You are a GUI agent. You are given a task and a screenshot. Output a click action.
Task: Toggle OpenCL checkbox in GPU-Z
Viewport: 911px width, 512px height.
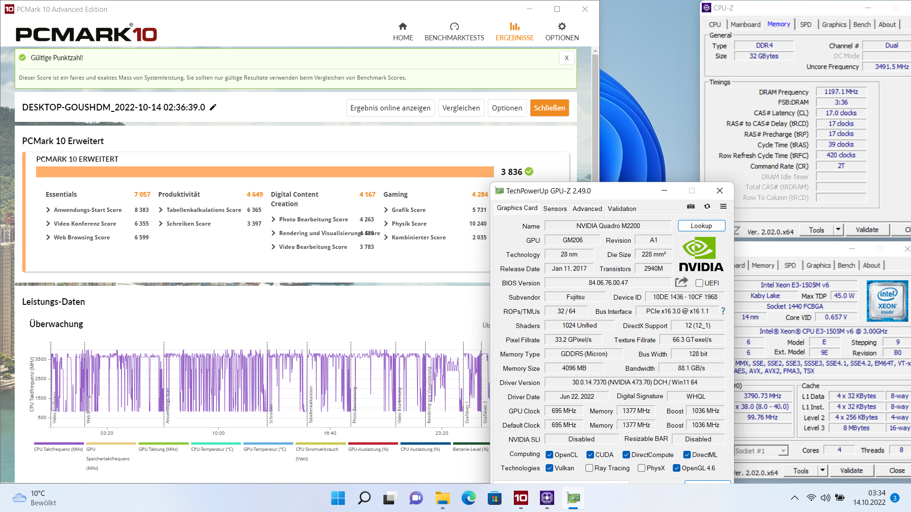(x=549, y=455)
